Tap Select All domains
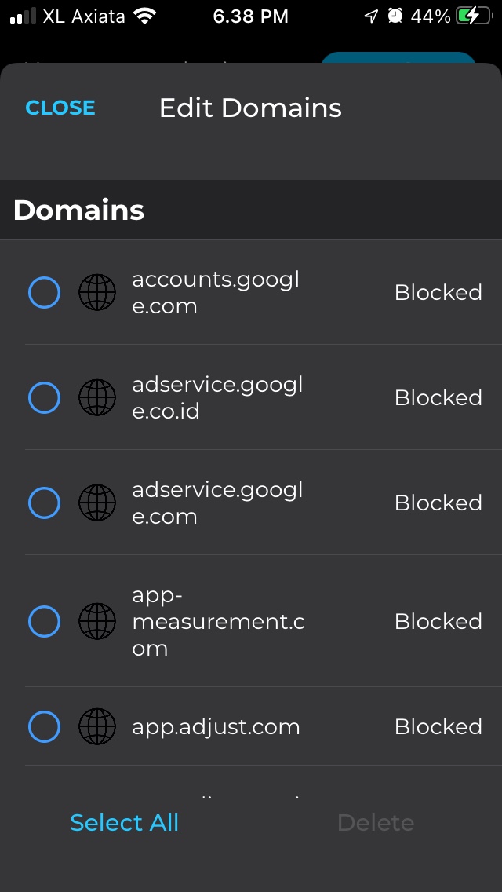This screenshot has height=892, width=502. [125, 822]
